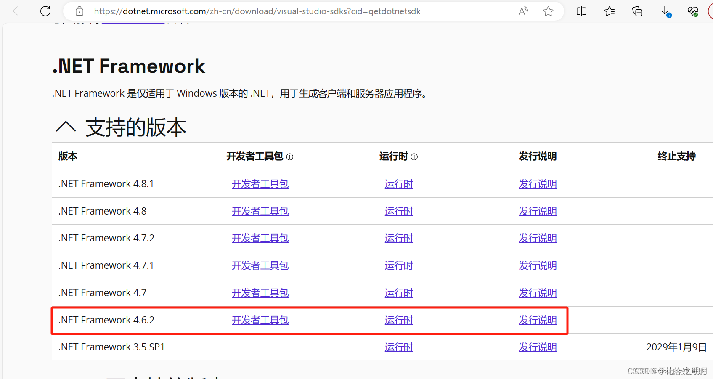Open 运行时 link for .NET Framework 4.7.1
Image resolution: width=713 pixels, height=379 pixels.
pyautogui.click(x=399, y=265)
